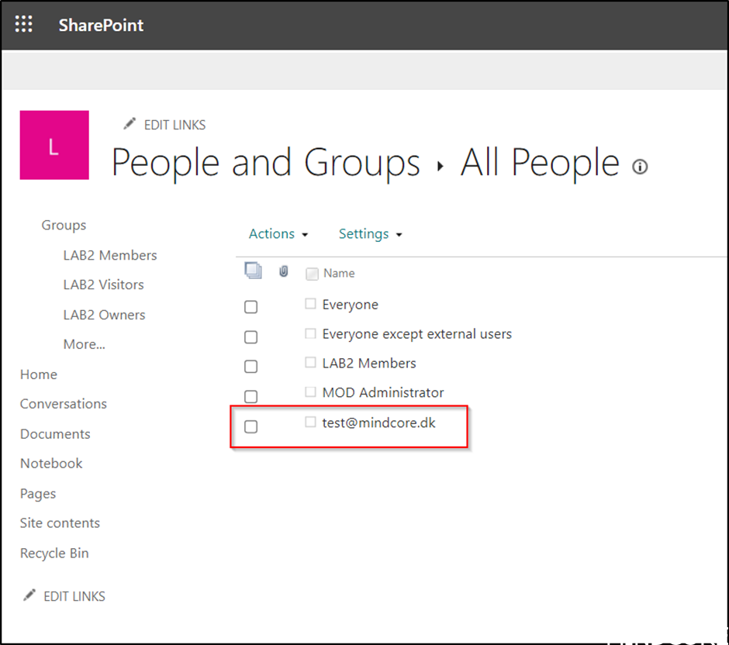Open LAB2 Members entry in people list
Screen dimensions: 729x645
click(x=369, y=363)
